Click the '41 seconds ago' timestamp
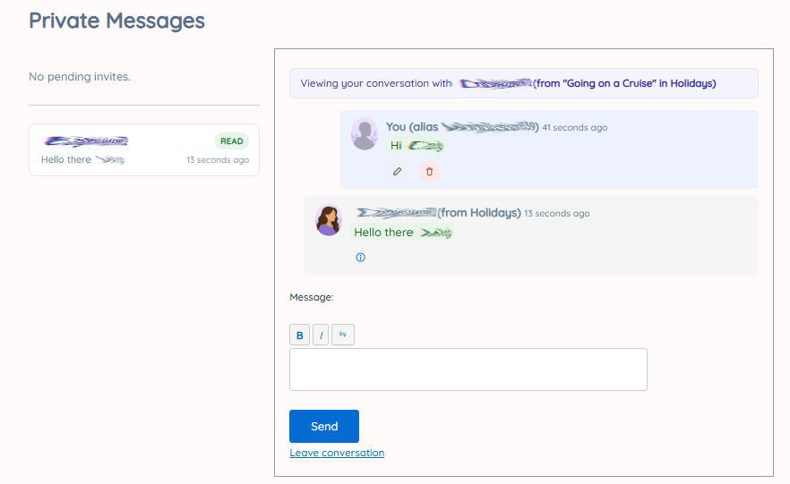This screenshot has width=790, height=484. click(574, 128)
